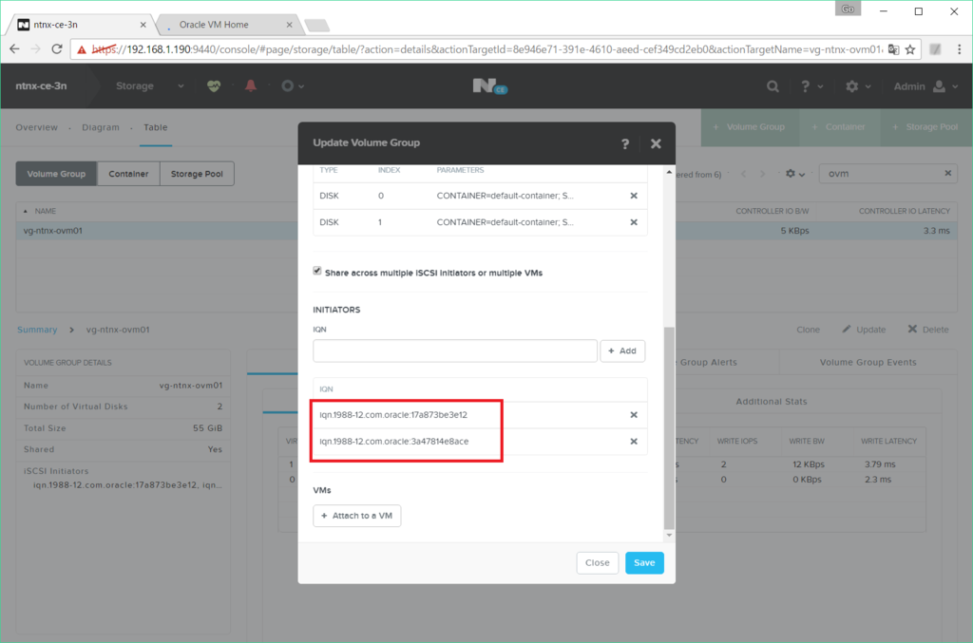Remove DISK index 0 from volume group
Screen dimensions: 973x643
(x=634, y=196)
